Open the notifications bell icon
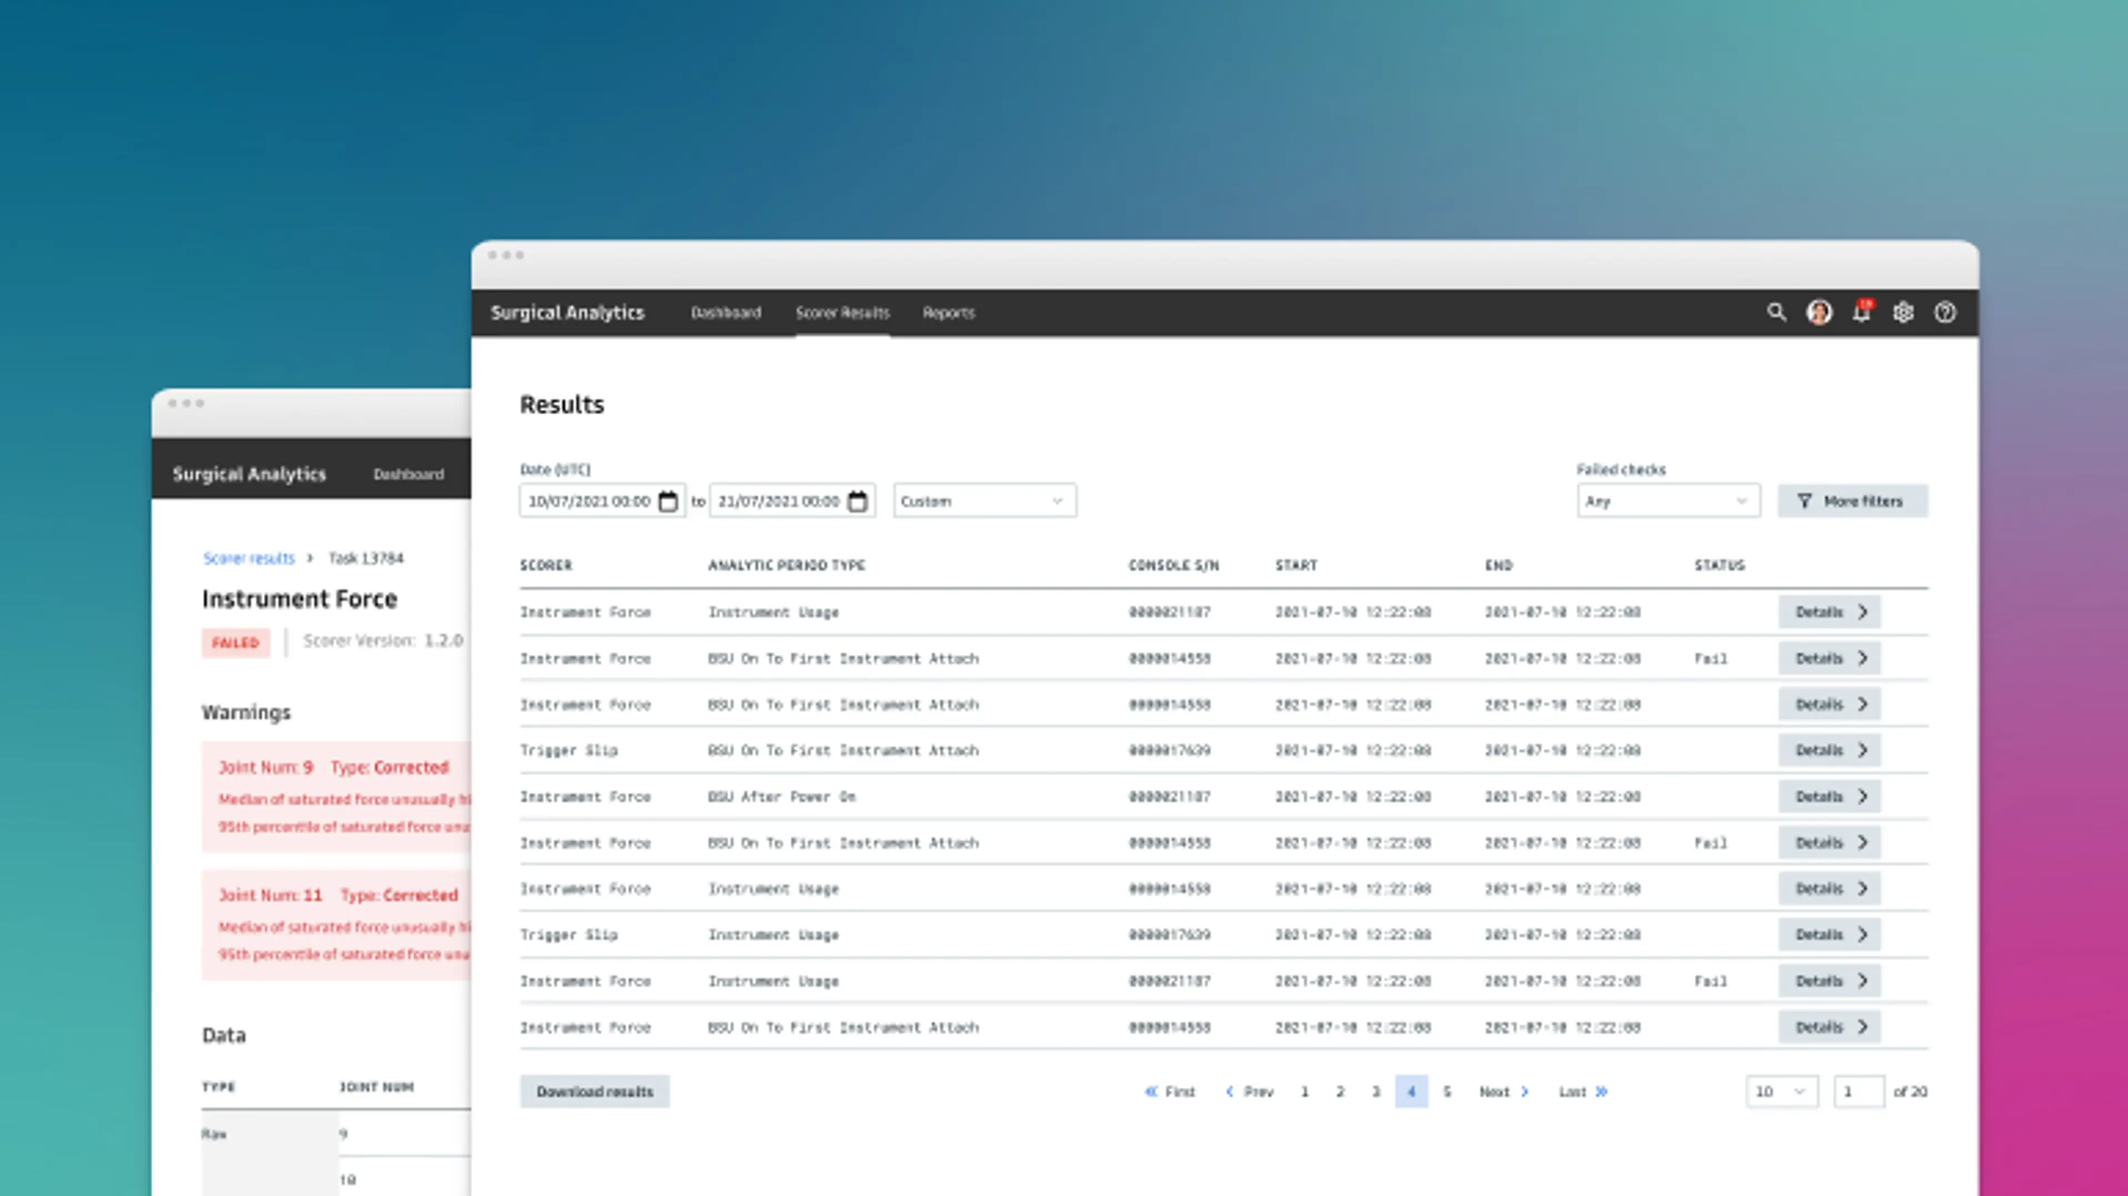This screenshot has height=1196, width=2128. coord(1861,312)
